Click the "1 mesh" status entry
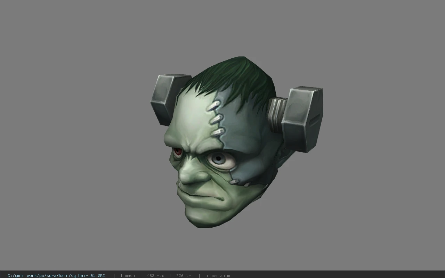 point(128,276)
